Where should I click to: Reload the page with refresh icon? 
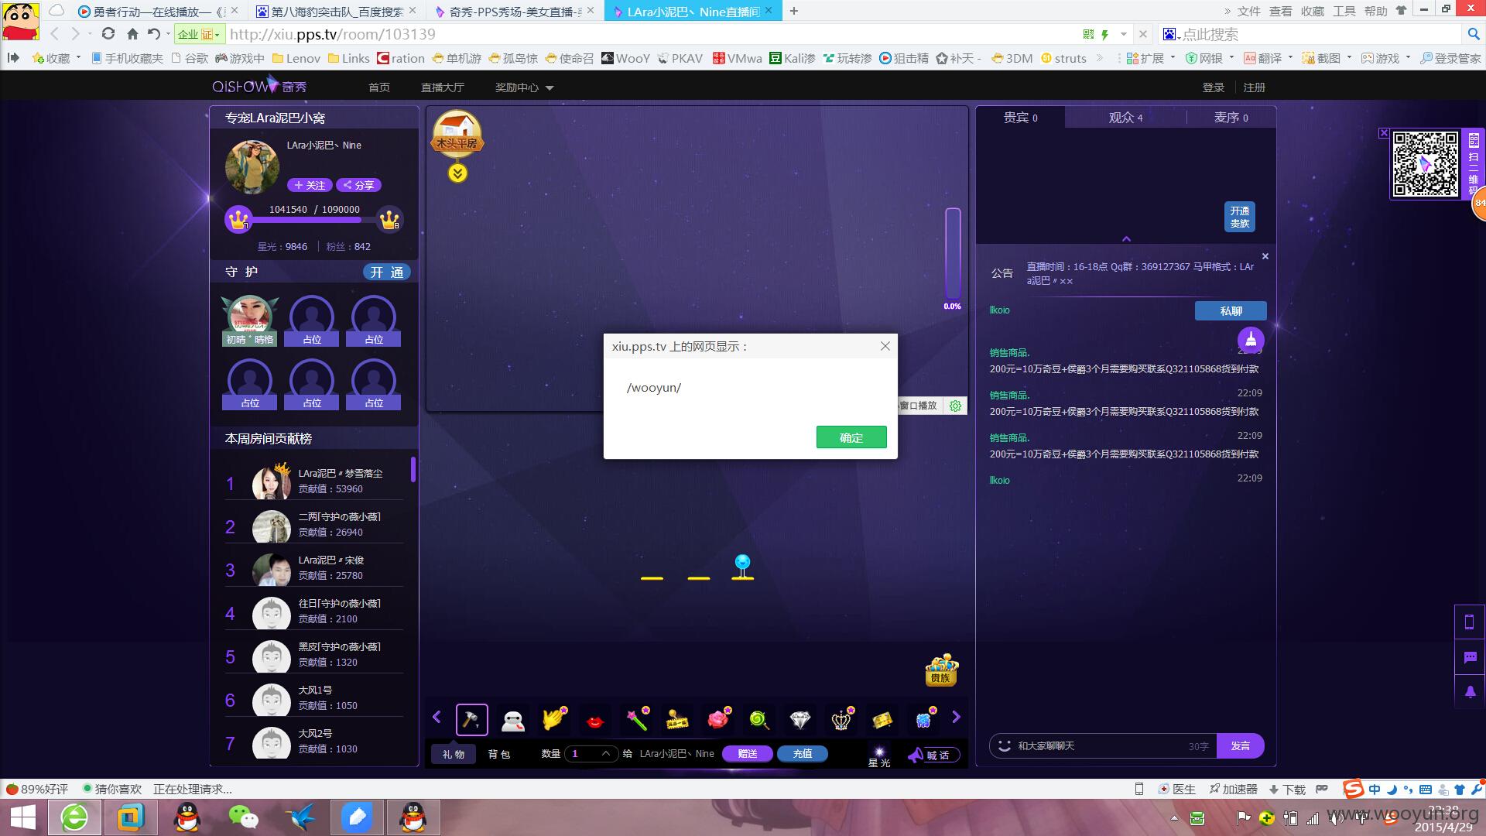click(x=108, y=34)
